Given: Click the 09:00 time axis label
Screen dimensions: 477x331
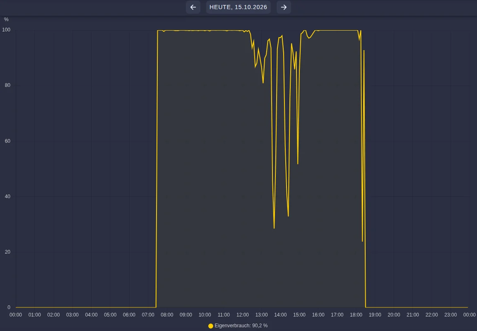Looking at the screenshot, I should (x=186, y=314).
